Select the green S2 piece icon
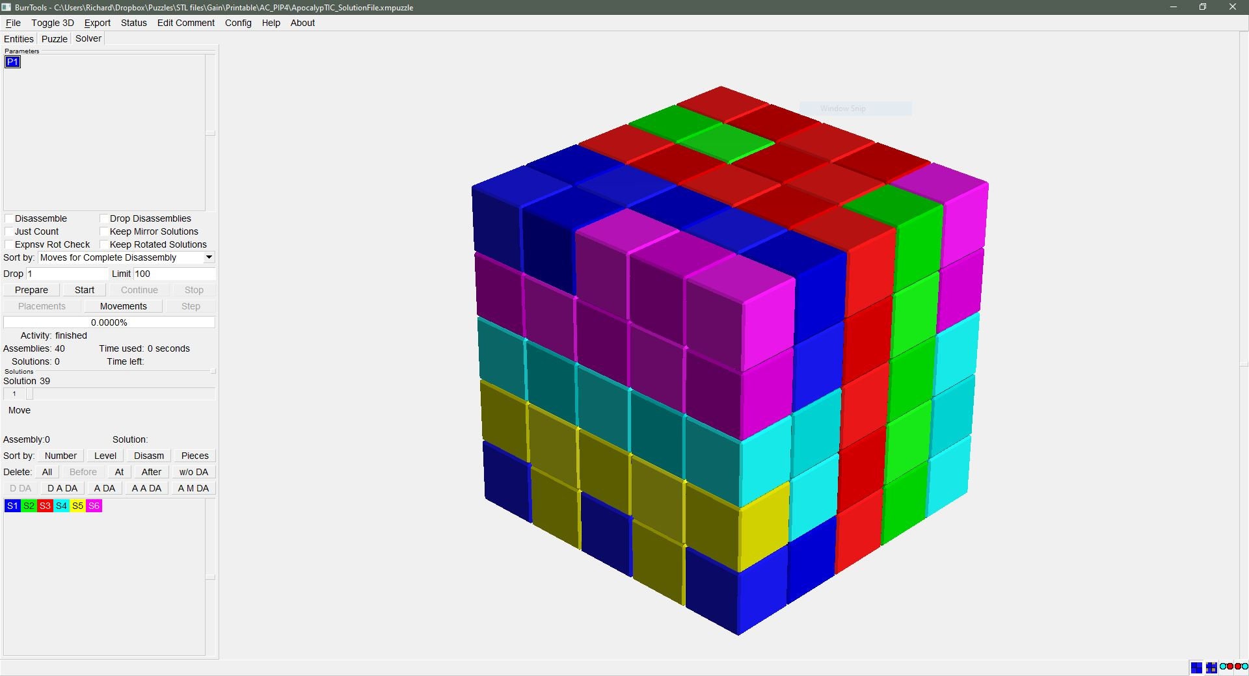Image resolution: width=1249 pixels, height=676 pixels. 29,506
